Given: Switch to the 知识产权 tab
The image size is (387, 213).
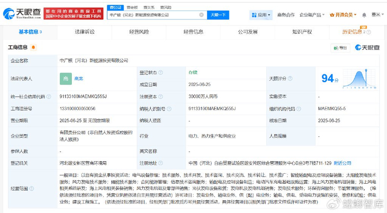Looking at the screenshot, I should [x=302, y=32].
